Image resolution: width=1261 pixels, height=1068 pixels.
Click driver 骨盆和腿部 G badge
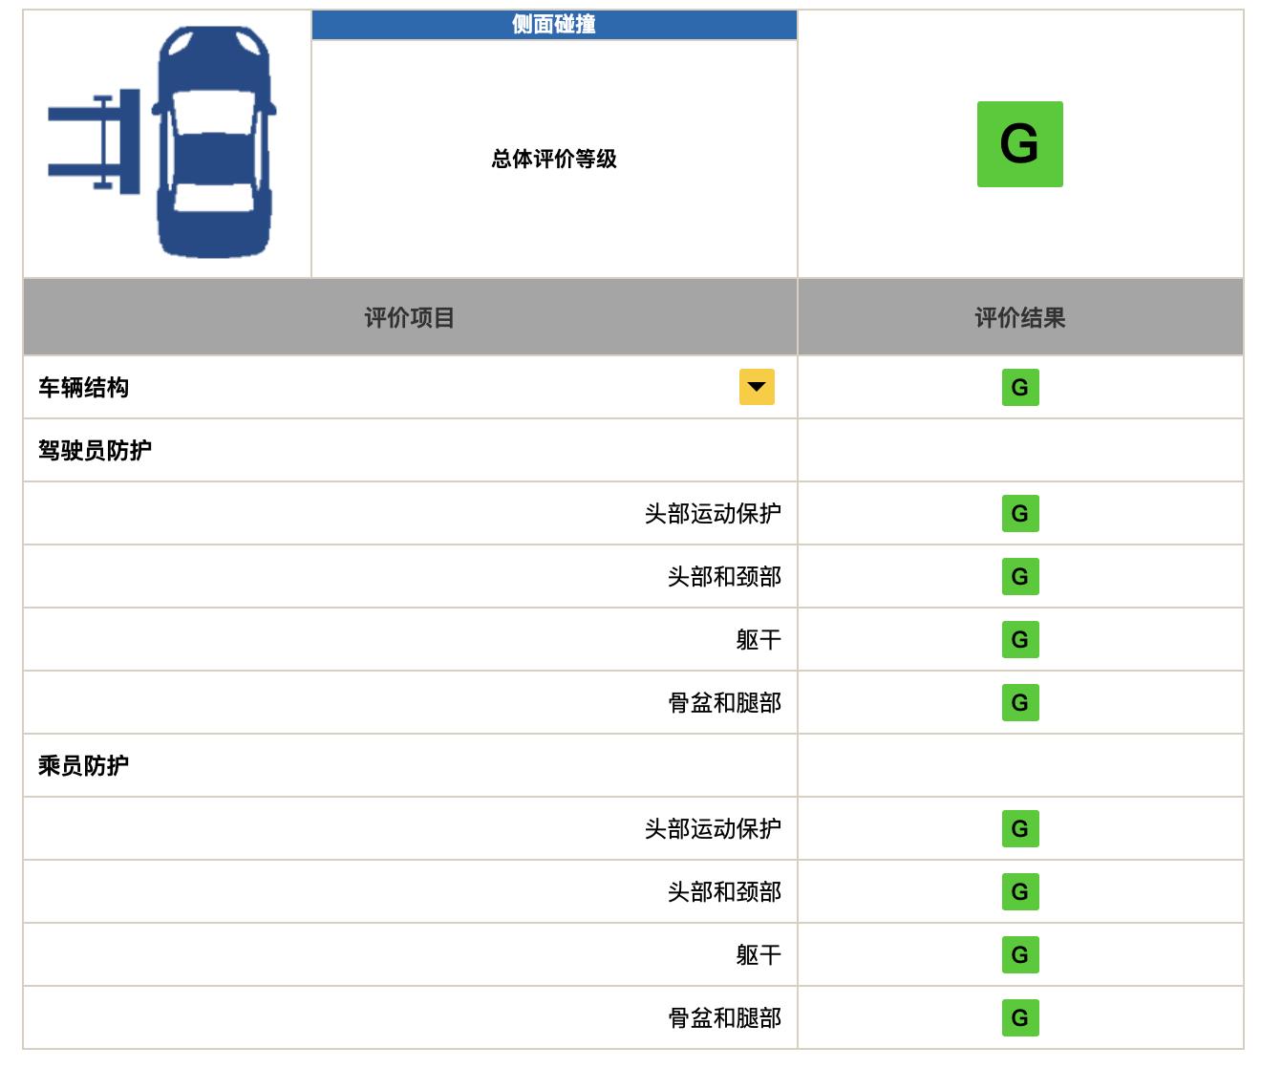click(x=1020, y=702)
